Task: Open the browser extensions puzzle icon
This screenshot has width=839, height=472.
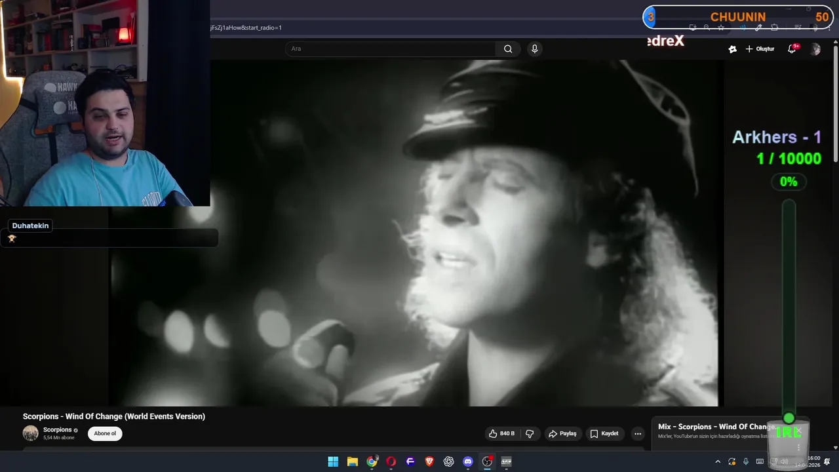Action: click(774, 28)
